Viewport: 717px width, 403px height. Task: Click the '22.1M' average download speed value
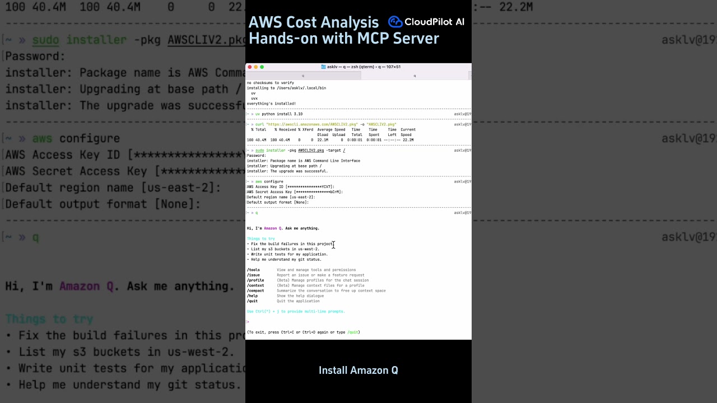(323, 140)
